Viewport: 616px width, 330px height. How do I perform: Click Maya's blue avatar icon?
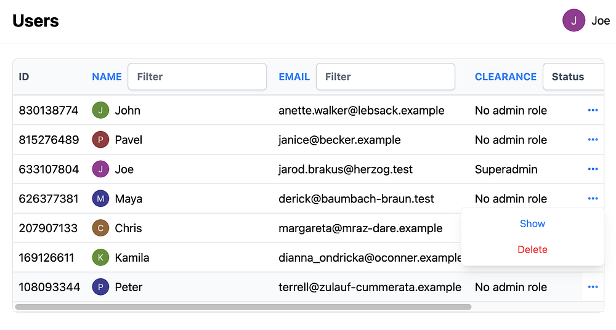pos(100,199)
